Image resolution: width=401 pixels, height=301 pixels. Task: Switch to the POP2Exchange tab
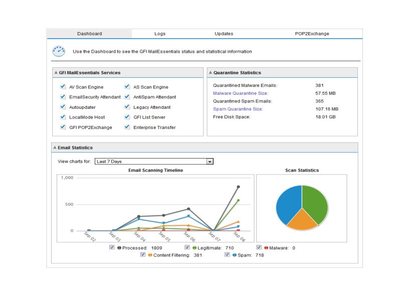coord(312,34)
